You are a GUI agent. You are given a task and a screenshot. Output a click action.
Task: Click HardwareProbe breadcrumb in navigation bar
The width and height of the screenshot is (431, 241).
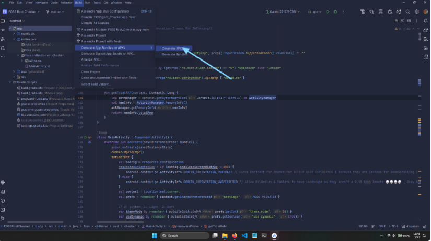pos(187,226)
